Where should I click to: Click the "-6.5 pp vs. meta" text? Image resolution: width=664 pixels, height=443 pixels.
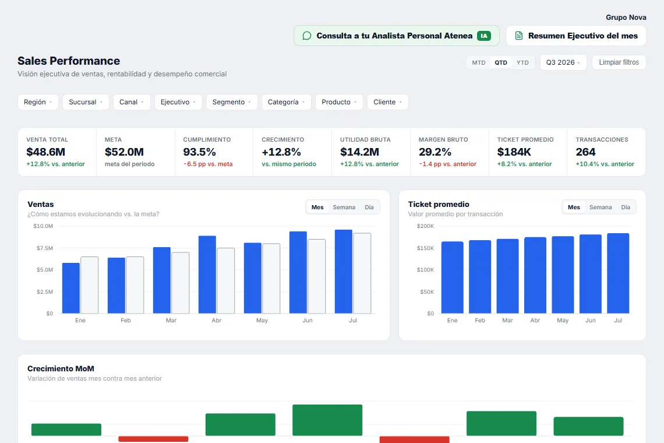pos(208,164)
